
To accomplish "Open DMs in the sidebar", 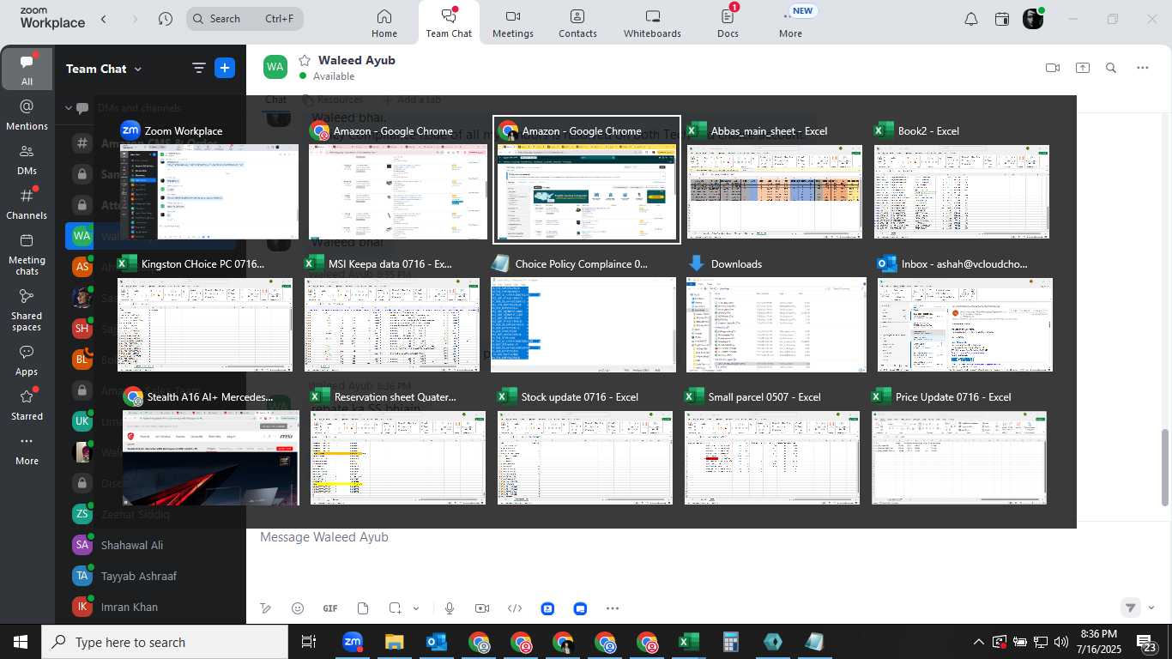I will [x=27, y=160].
